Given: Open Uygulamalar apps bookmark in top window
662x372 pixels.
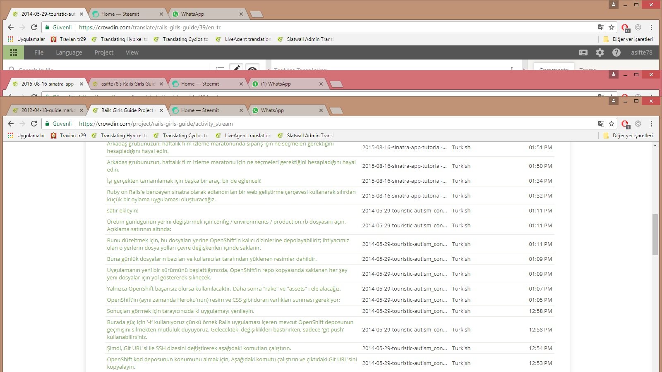Looking at the screenshot, I should (x=26, y=39).
